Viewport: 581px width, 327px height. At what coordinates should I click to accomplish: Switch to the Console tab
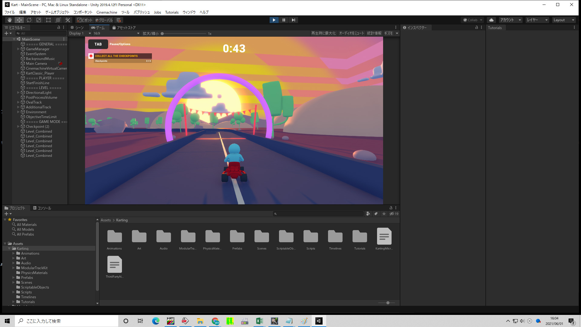tap(42, 208)
